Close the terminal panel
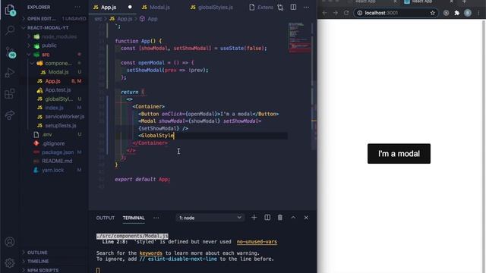Image resolution: width=486 pixels, height=273 pixels. [306, 218]
